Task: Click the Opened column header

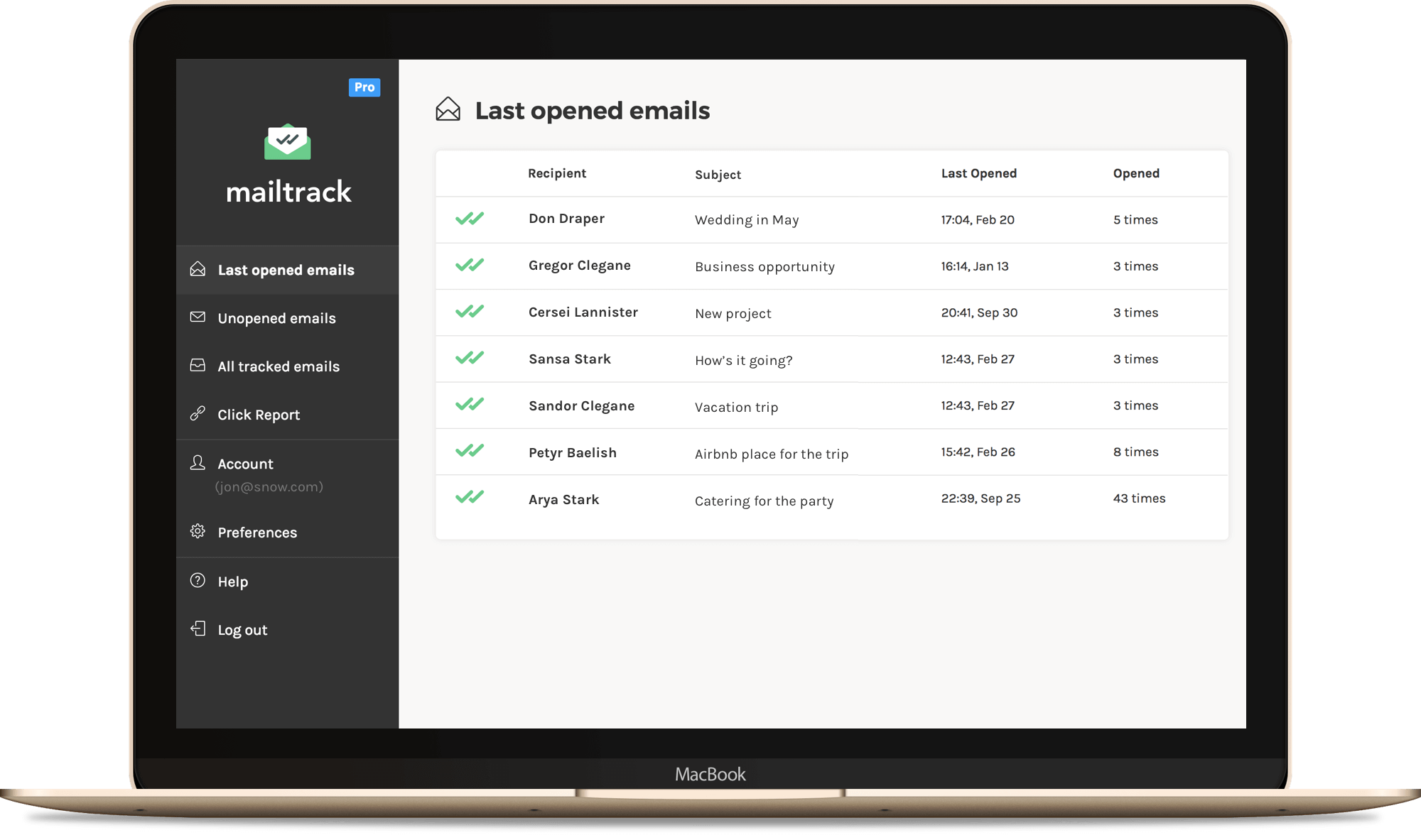Action: tap(1136, 173)
